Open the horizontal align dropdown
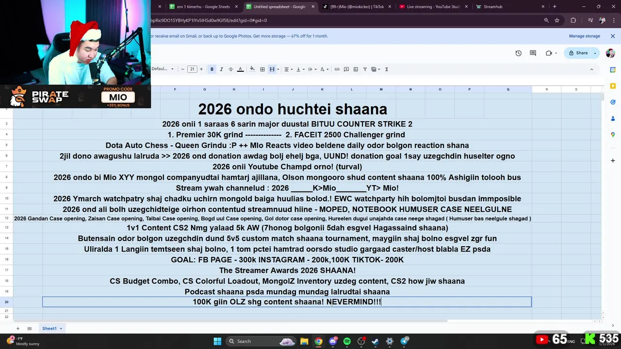 click(x=288, y=69)
